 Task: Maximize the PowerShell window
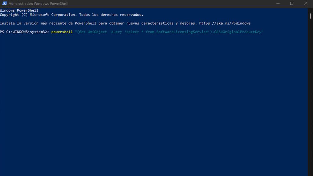(292, 3)
